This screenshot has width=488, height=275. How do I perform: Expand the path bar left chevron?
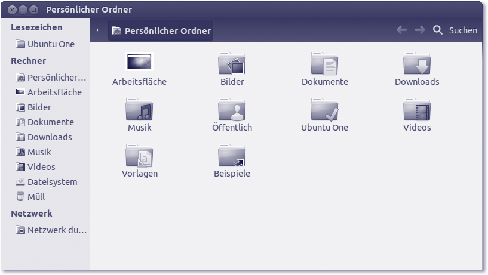point(97,30)
